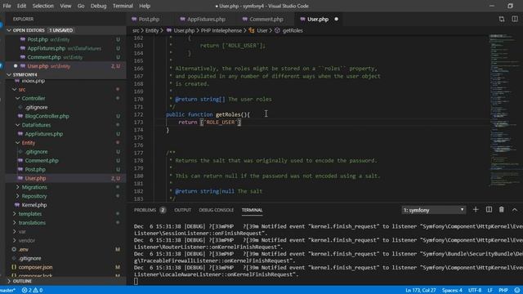The width and height of the screenshot is (523, 294).
Task: Kill terminal with the trash icon
Action: 501,210
